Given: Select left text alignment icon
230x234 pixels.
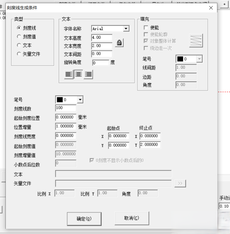Looking at the screenshot, I should [69, 74].
